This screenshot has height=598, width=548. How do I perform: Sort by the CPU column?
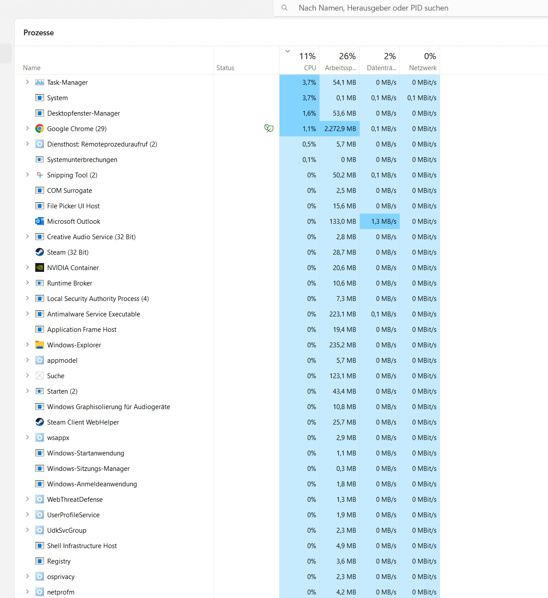tap(299, 60)
